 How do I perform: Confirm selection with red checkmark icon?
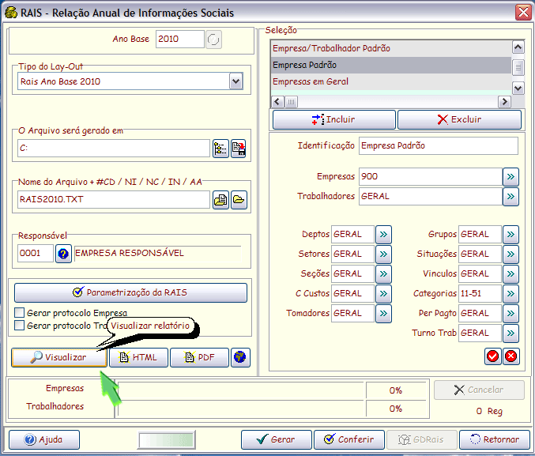click(x=492, y=356)
